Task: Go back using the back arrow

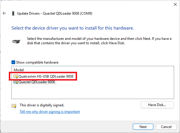Action: point(4,13)
